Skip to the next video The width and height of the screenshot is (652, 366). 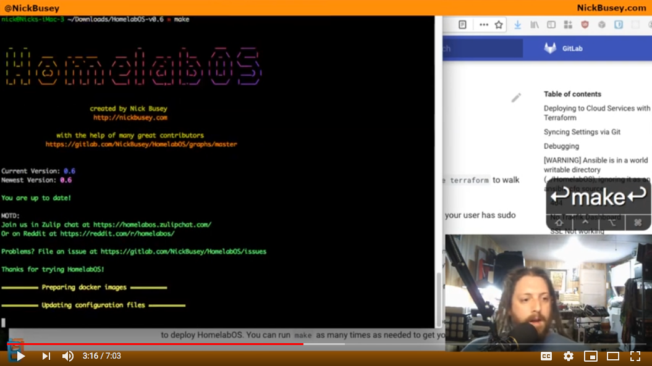[x=46, y=356]
